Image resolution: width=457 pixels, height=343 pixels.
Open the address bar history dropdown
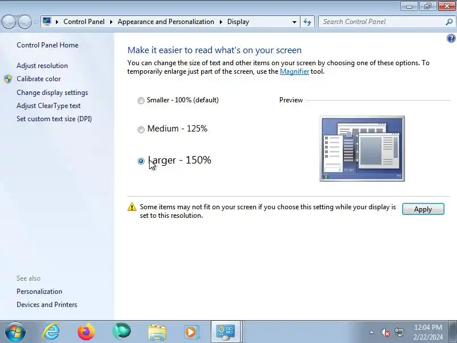pyautogui.click(x=294, y=22)
